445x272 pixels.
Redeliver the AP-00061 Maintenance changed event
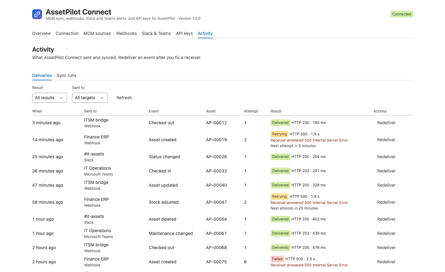(x=386, y=233)
